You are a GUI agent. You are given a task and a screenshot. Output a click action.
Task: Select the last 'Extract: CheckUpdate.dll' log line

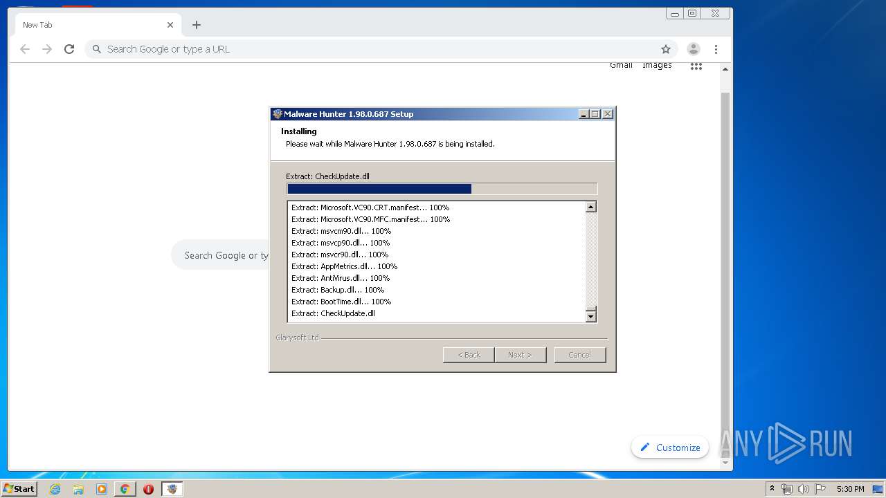pyautogui.click(x=333, y=313)
